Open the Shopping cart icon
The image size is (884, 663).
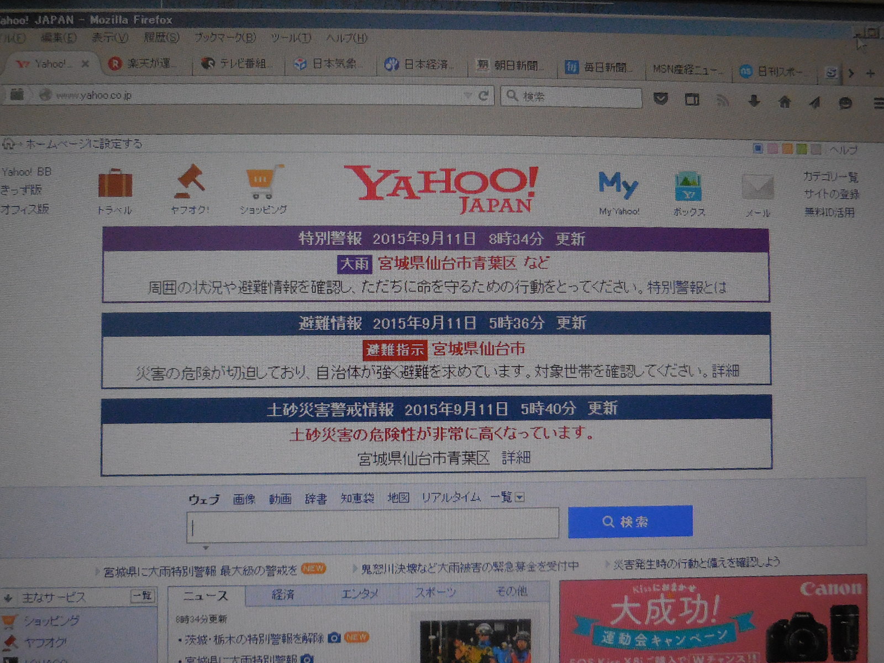pos(264,181)
